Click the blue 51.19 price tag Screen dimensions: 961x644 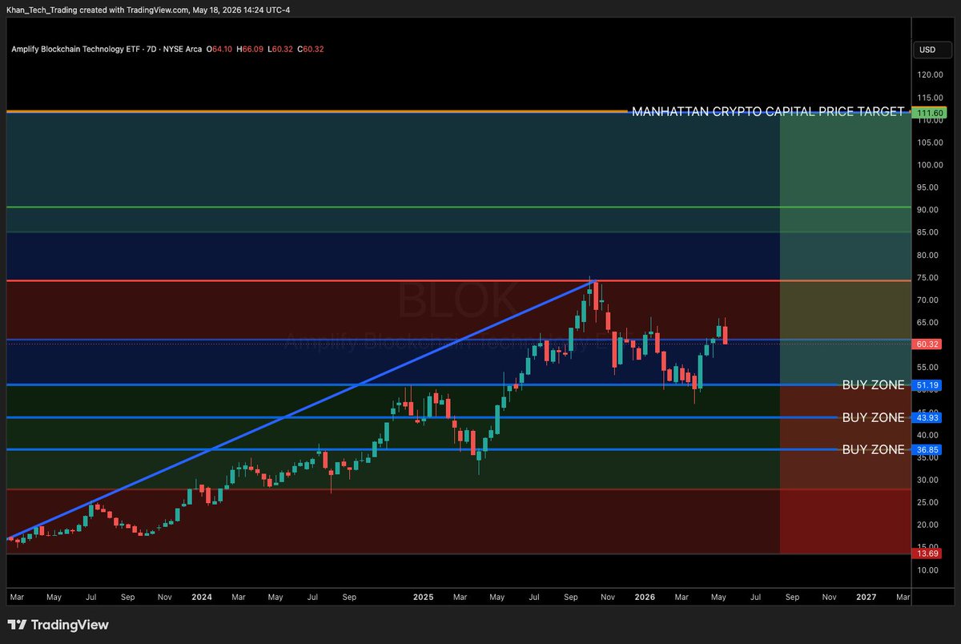tap(927, 385)
